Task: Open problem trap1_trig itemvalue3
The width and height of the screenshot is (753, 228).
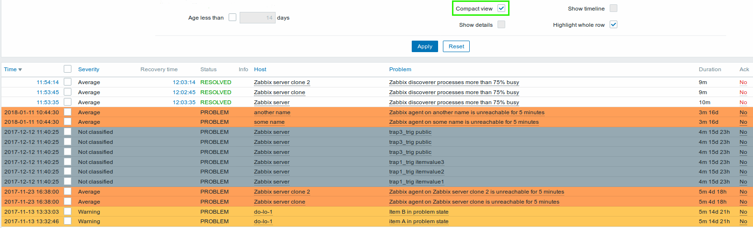Action: [x=417, y=162]
